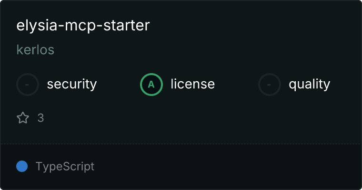Viewport: 362px width, 190px height.
Task: Click the star count number 3
Action: tap(40, 118)
